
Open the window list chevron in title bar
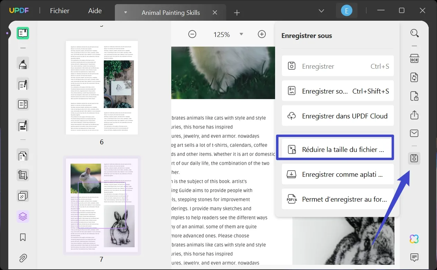coord(321,11)
